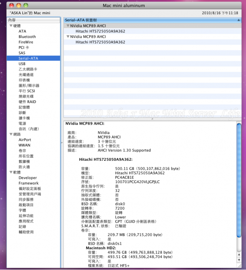Select Framework in the sidebar
246x270 pixels.
(28, 183)
